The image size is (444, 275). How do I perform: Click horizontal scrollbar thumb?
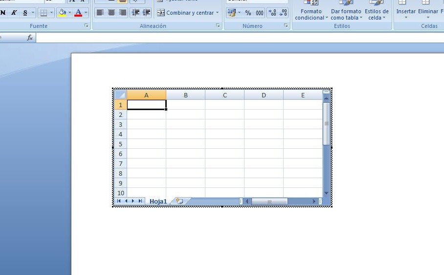click(269, 202)
